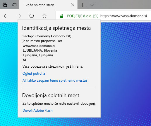
Task: Click the https://www.vasa-domena.si address field
Action: point(123,16)
